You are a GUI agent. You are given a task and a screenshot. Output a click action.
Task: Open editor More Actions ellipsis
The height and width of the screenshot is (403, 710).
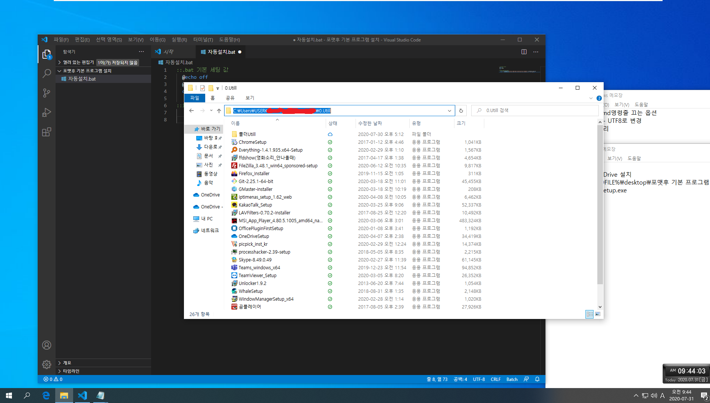click(536, 52)
